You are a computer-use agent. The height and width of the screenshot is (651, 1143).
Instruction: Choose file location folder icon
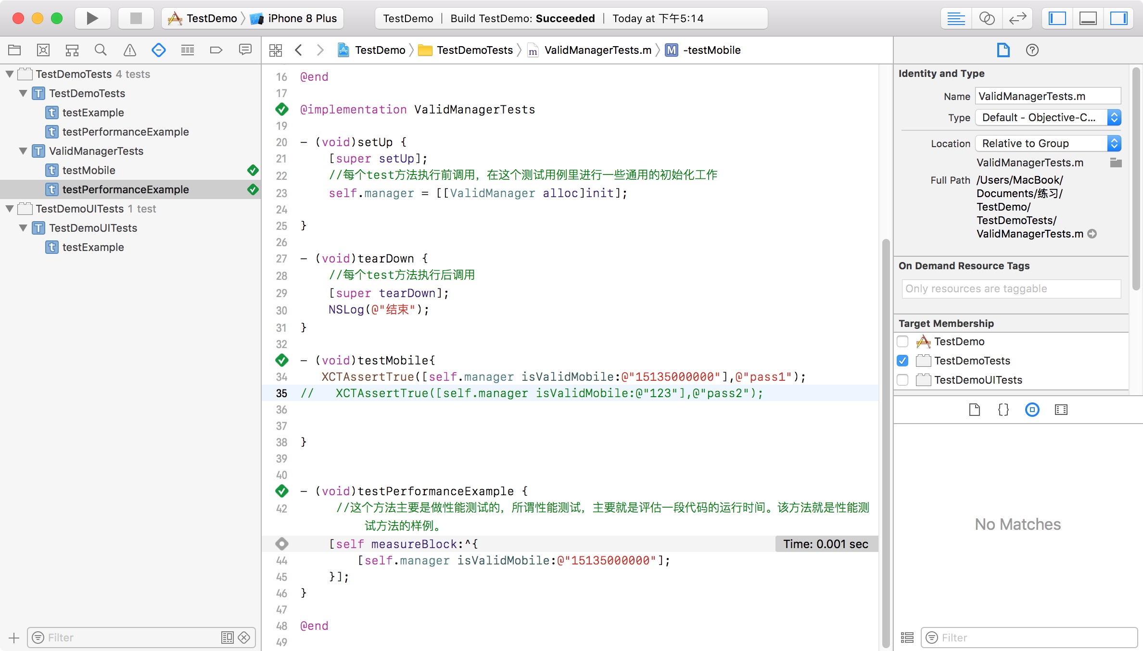pos(1116,163)
